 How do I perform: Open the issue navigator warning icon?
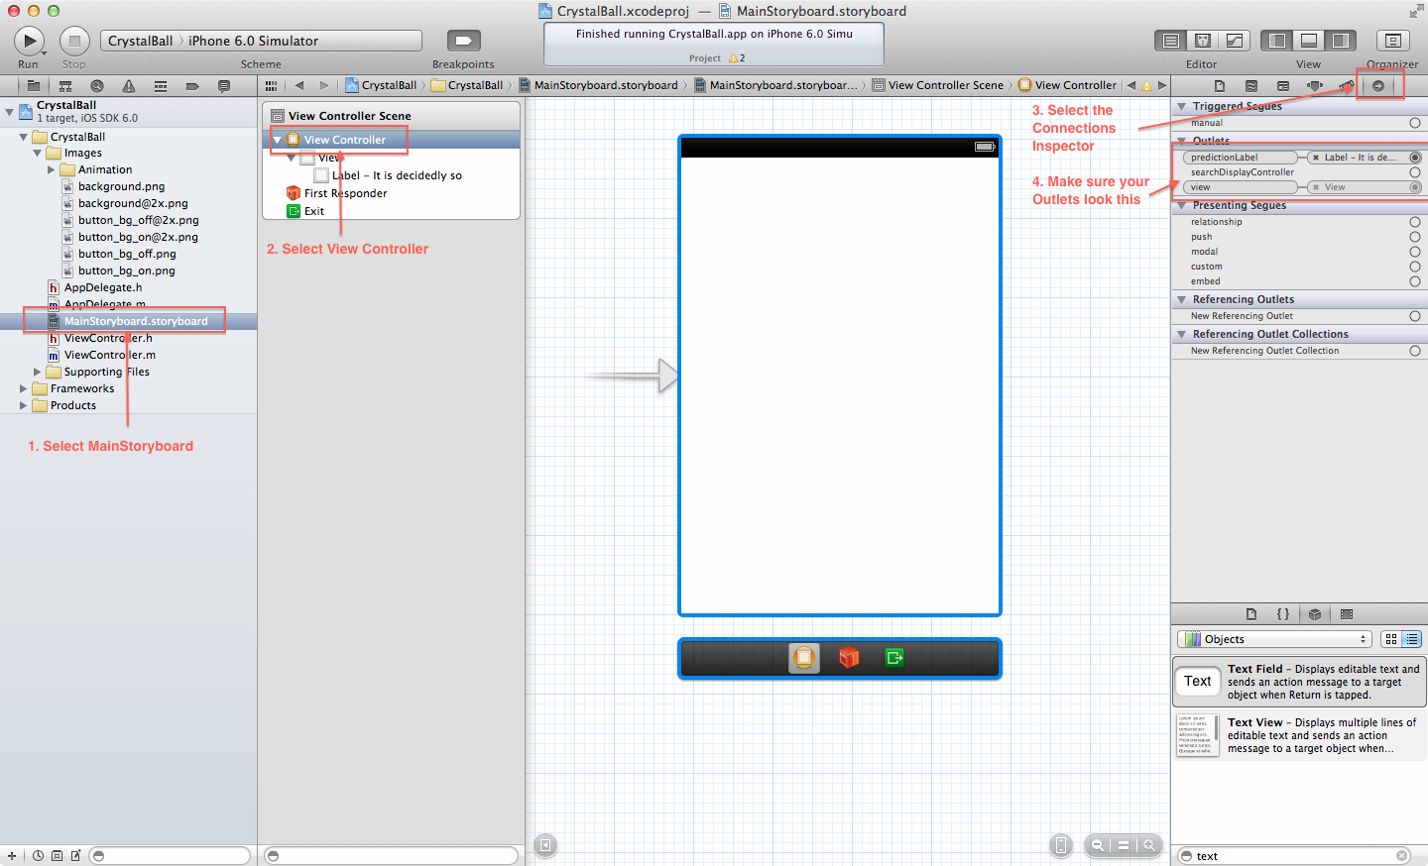[x=128, y=86]
